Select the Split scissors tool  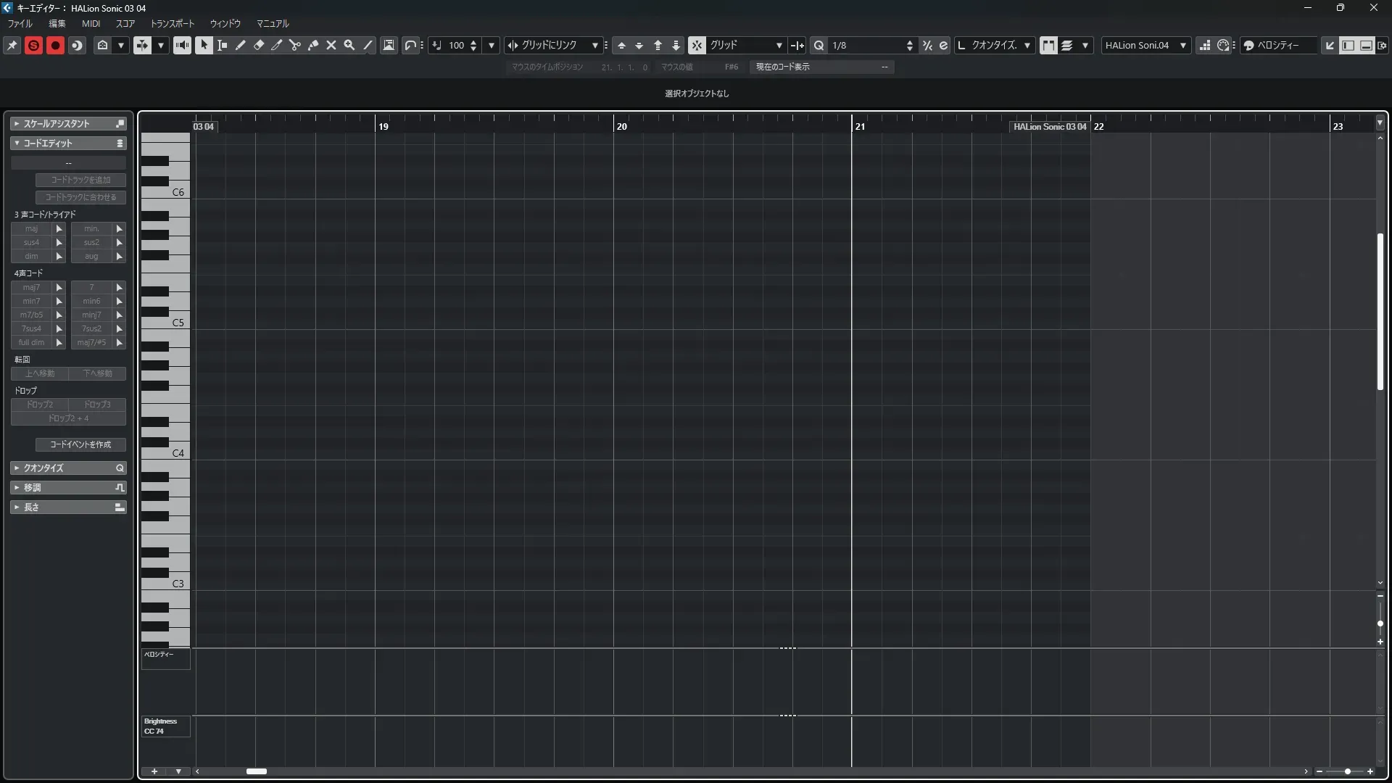pyautogui.click(x=295, y=45)
